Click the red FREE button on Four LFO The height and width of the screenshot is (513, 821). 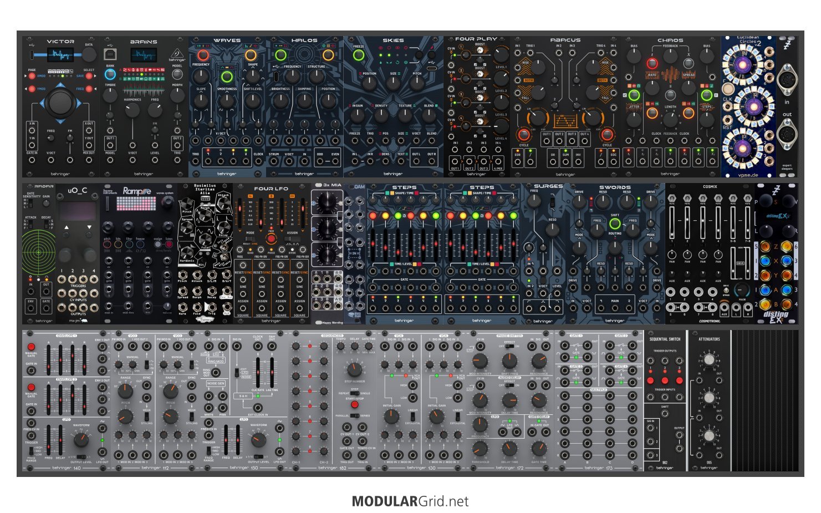(x=271, y=239)
